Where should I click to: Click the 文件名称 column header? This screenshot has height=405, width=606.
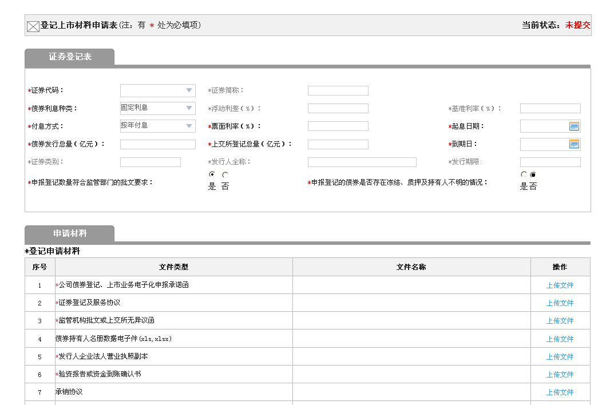point(411,267)
